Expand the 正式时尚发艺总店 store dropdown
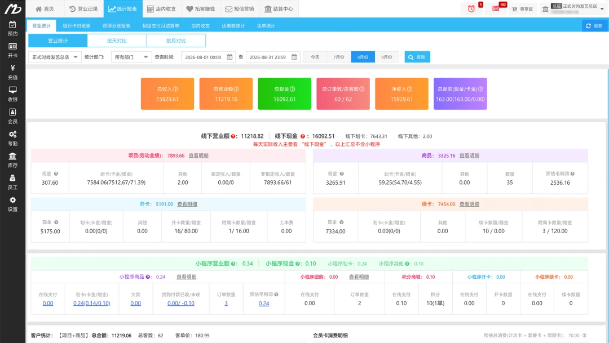Image resolution: width=609 pixels, height=343 pixels. [x=55, y=57]
